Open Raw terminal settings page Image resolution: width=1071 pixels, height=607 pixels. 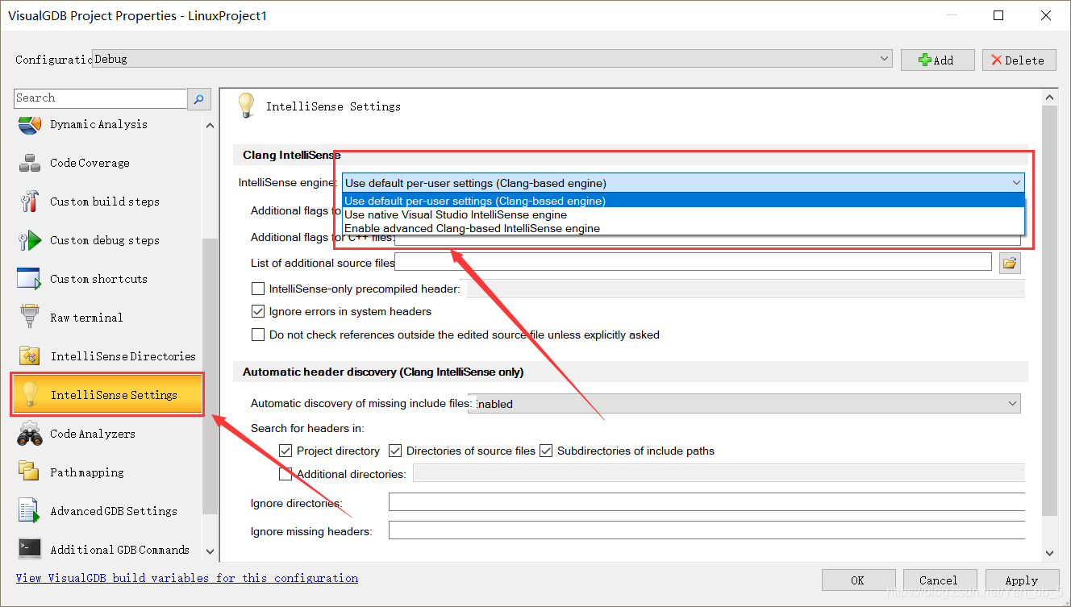(x=86, y=318)
